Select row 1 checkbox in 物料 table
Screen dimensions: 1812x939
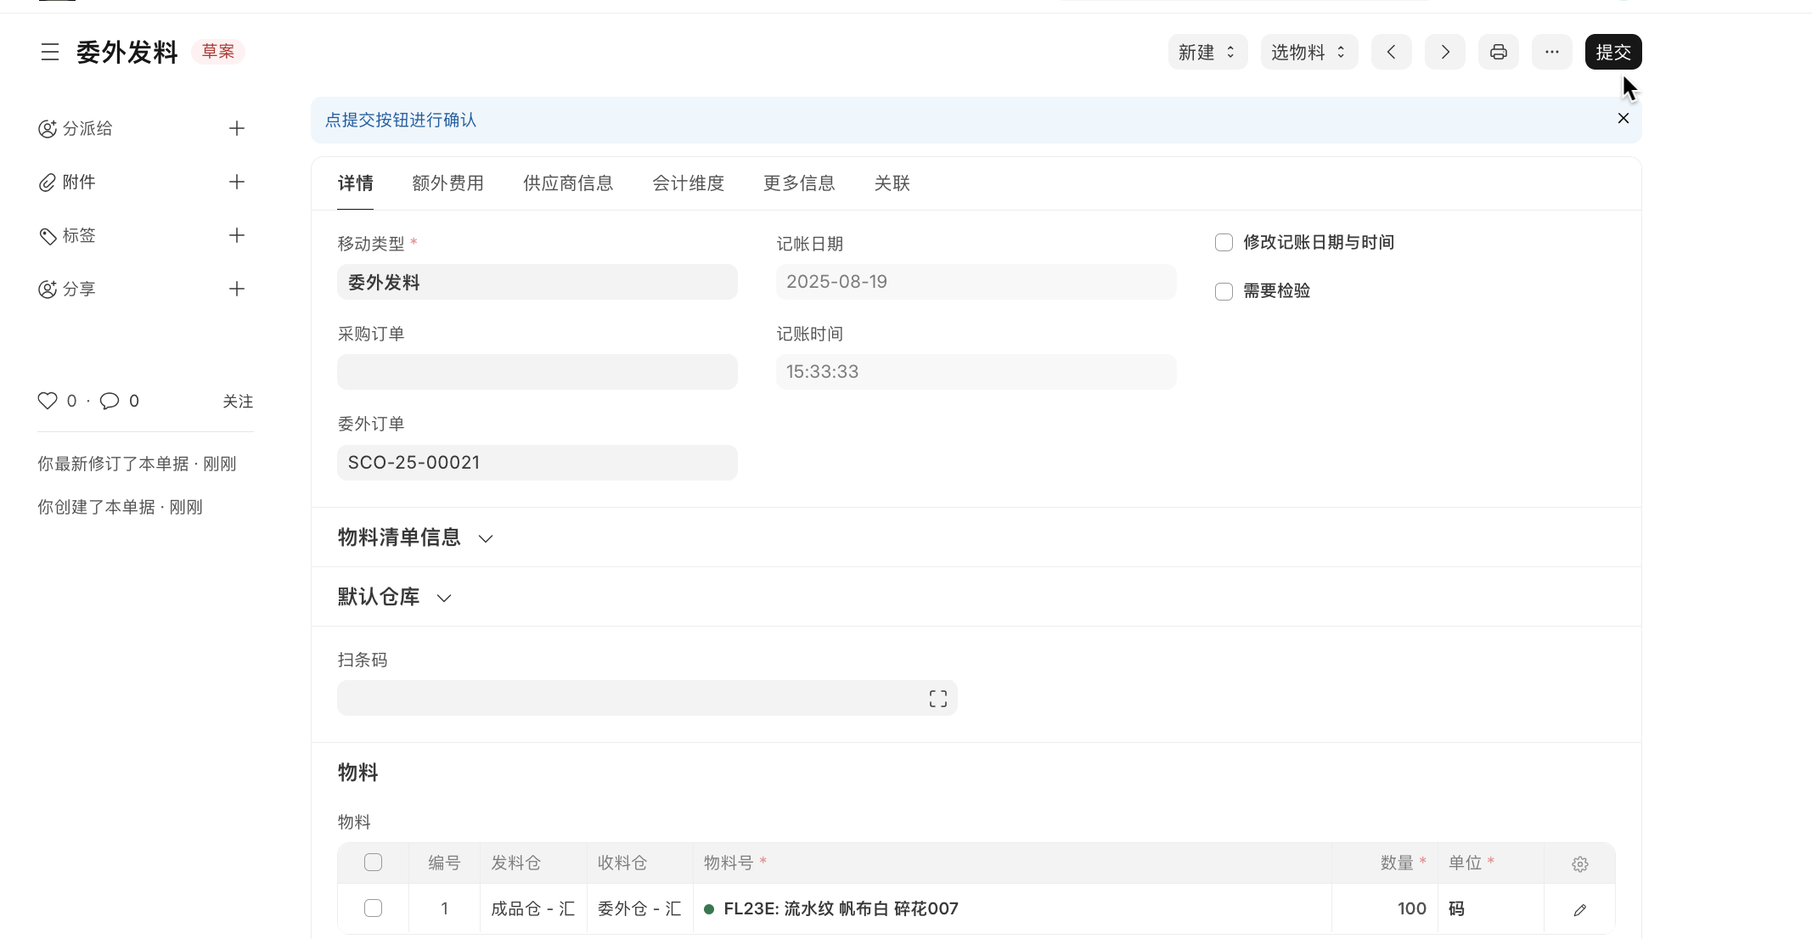(373, 908)
